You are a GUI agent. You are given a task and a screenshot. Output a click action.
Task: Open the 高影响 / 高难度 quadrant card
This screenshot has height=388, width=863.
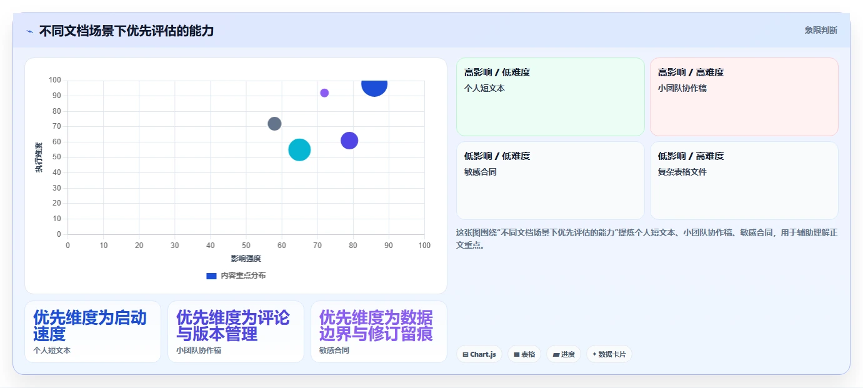tap(744, 97)
